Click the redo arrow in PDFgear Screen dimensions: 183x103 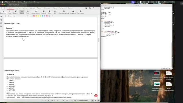coord(5,8)
